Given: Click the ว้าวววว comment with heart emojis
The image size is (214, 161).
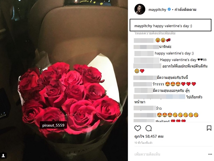Looking at the screenshot, I should click(x=174, y=84).
